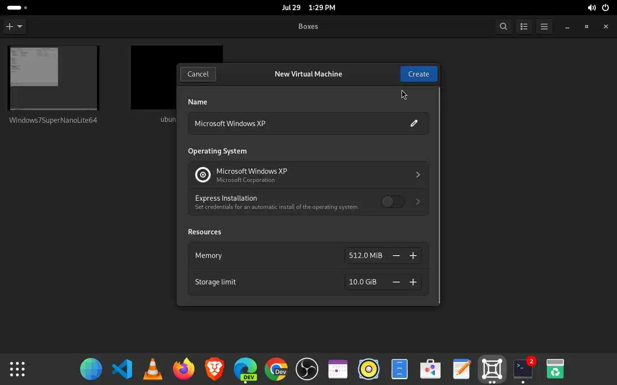Open the Terminal with notification badge
Screen dimensions: 617x385
[523, 369]
